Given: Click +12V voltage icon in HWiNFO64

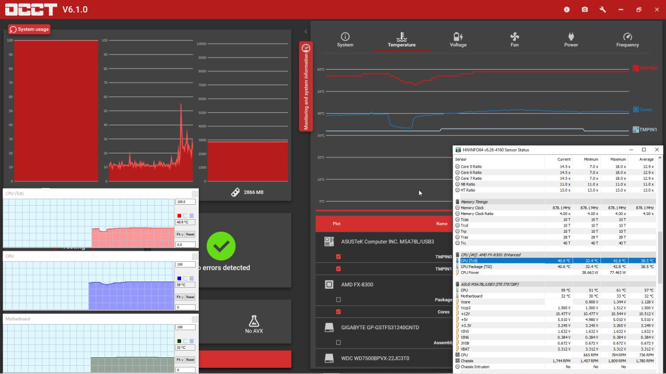Looking at the screenshot, I should [457, 314].
